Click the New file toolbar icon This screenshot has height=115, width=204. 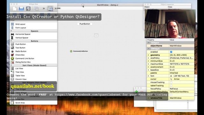pyautogui.click(x=14, y=9)
